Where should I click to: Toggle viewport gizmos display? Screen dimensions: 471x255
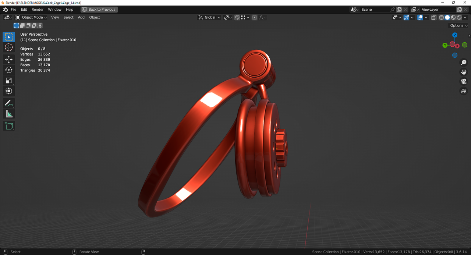pos(406,17)
